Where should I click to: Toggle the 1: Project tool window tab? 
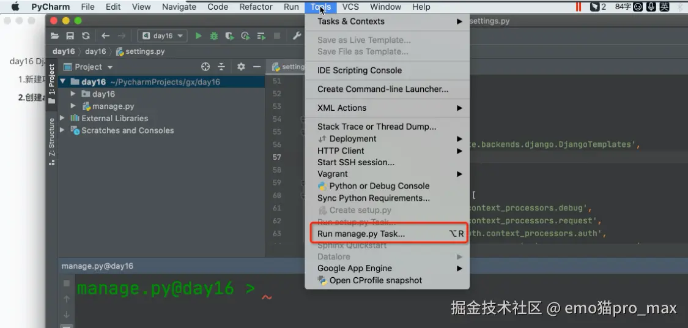point(52,83)
